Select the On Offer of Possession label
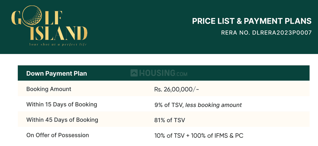 pyautogui.click(x=58, y=135)
